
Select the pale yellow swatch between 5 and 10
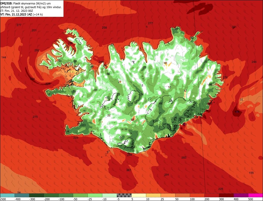pos(139,195)
